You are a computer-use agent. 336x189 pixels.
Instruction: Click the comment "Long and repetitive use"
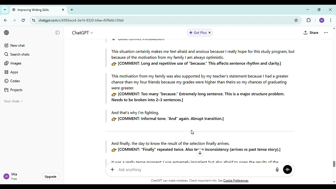199,63
